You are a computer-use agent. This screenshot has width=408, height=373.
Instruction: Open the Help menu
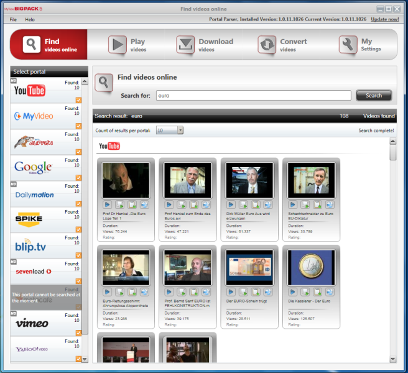coord(30,19)
